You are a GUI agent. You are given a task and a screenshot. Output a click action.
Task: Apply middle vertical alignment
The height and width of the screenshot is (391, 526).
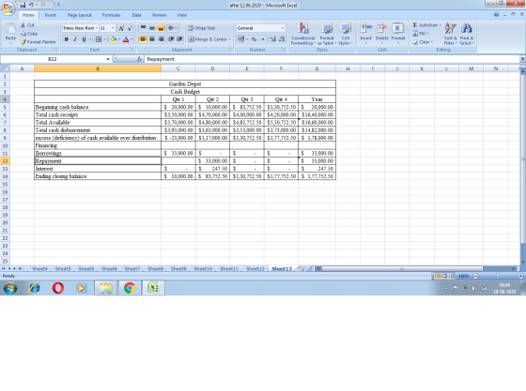coord(152,28)
